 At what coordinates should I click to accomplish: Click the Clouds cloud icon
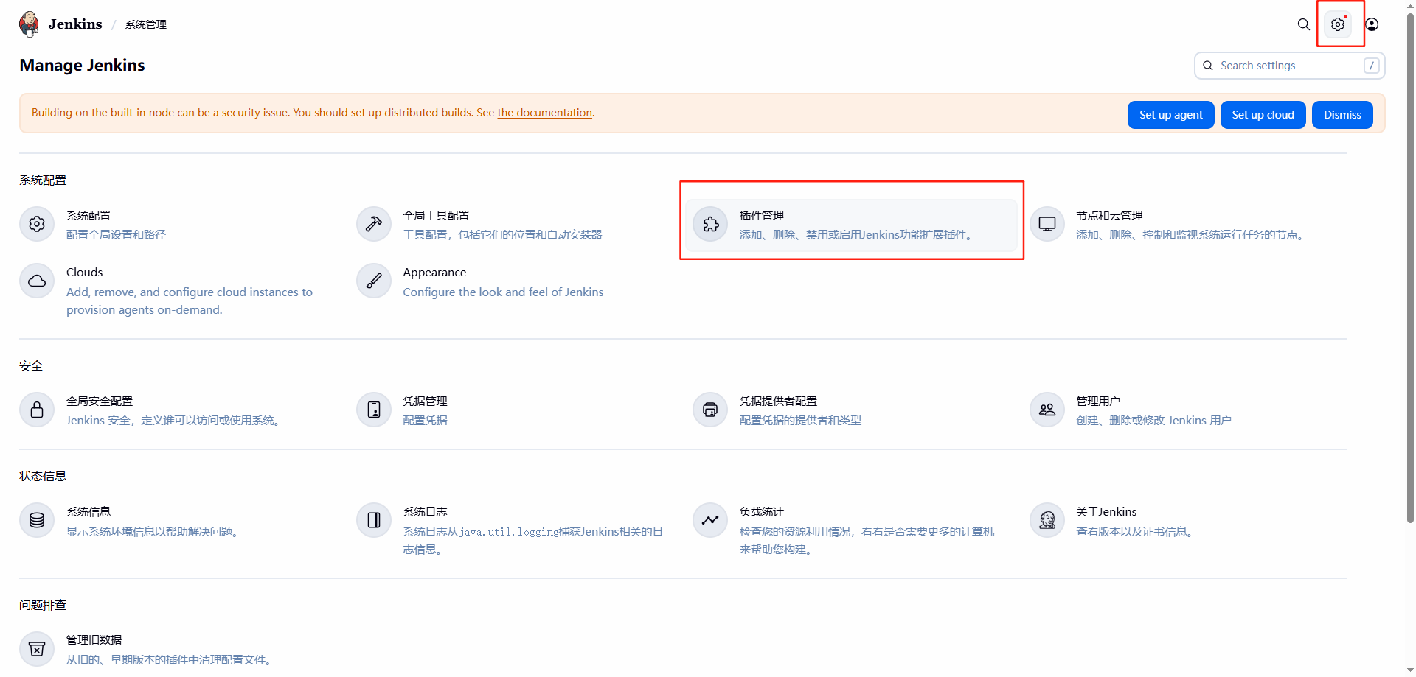tap(37, 281)
